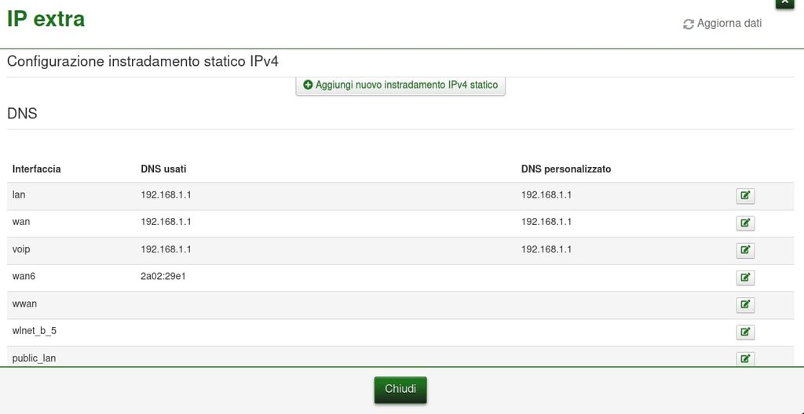Click the DNS usati column header
Image resolution: width=804 pixels, height=414 pixels.
163,169
